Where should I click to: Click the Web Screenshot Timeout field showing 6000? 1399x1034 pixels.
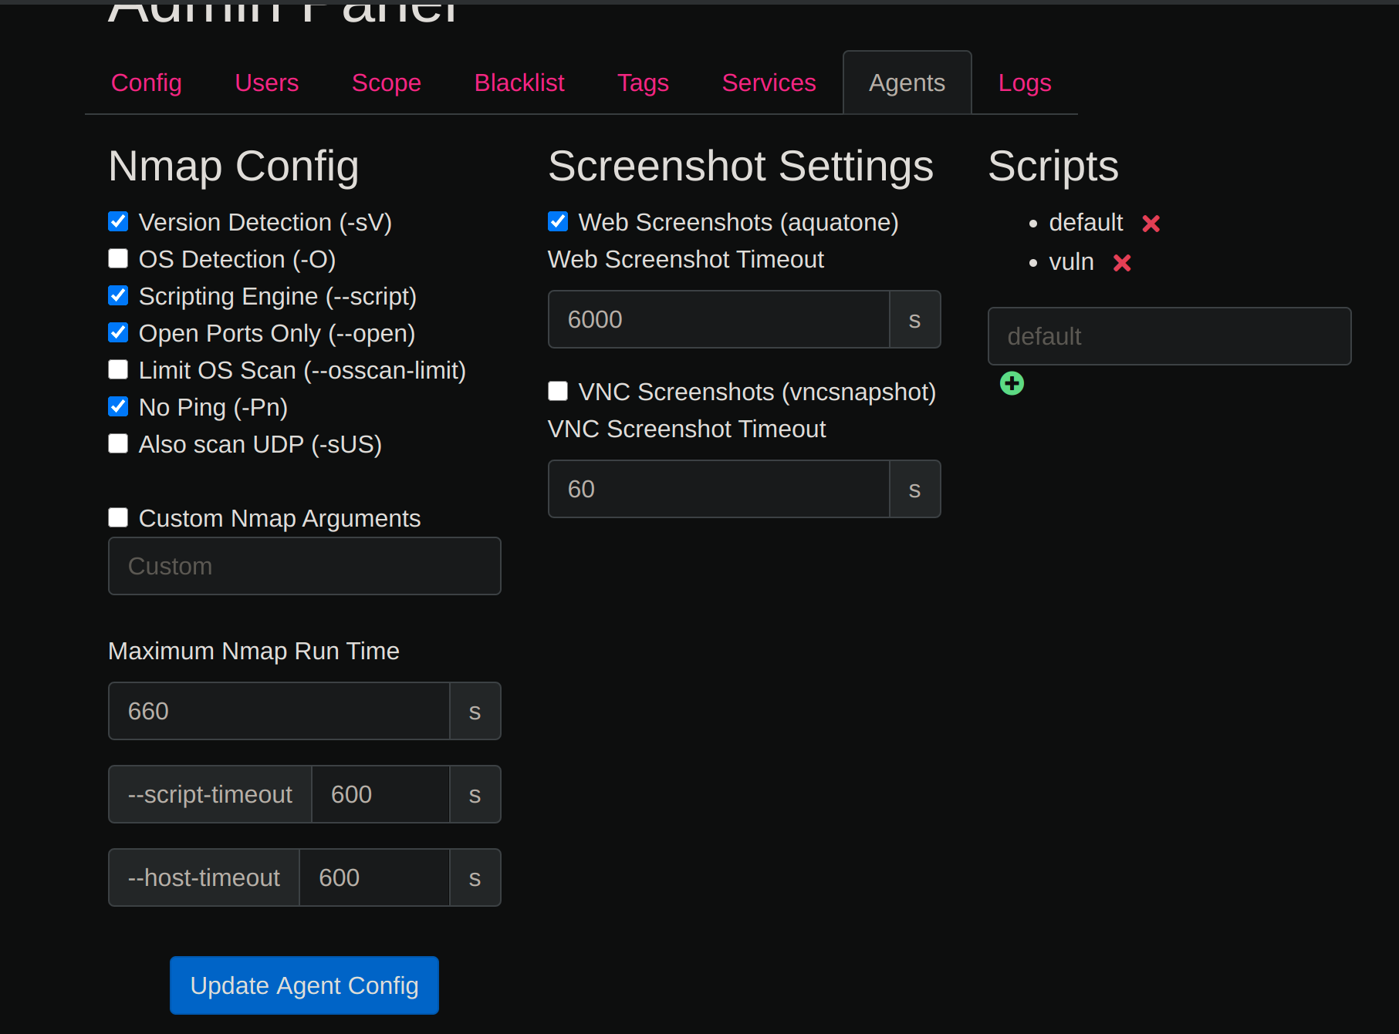point(718,318)
